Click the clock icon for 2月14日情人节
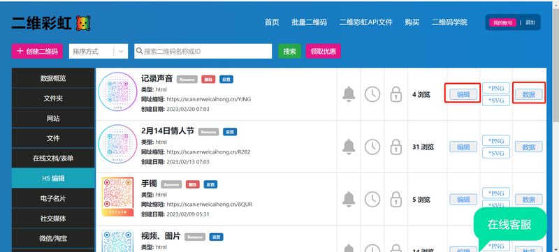 (372, 147)
